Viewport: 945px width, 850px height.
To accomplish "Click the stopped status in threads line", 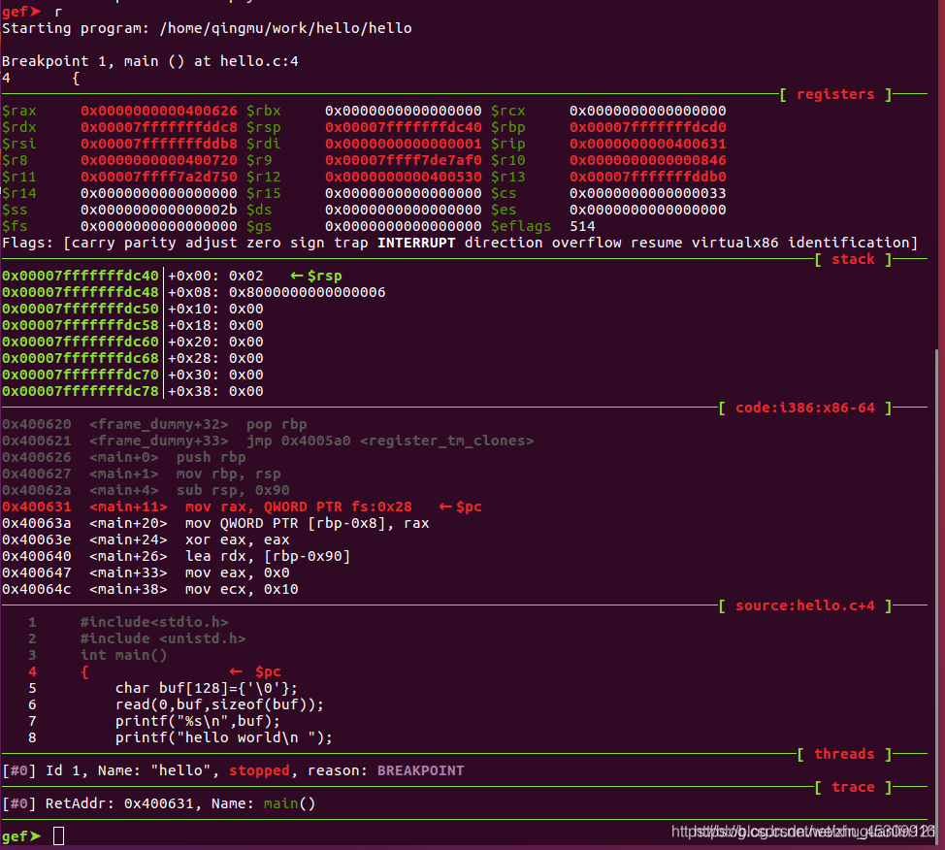I will pos(259,771).
